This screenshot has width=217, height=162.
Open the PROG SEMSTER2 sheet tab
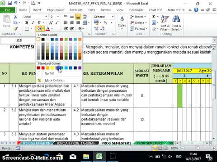tap(149, 143)
